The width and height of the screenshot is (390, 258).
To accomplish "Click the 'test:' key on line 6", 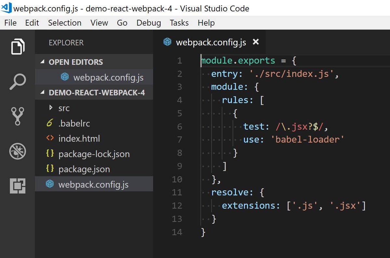I will (256, 126).
